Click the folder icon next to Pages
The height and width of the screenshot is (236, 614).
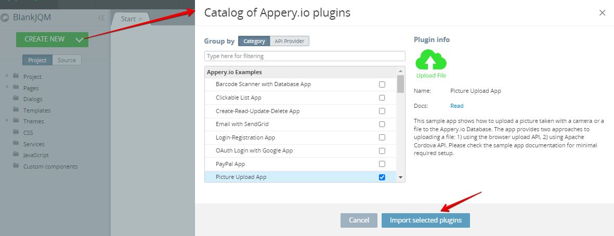click(16, 87)
